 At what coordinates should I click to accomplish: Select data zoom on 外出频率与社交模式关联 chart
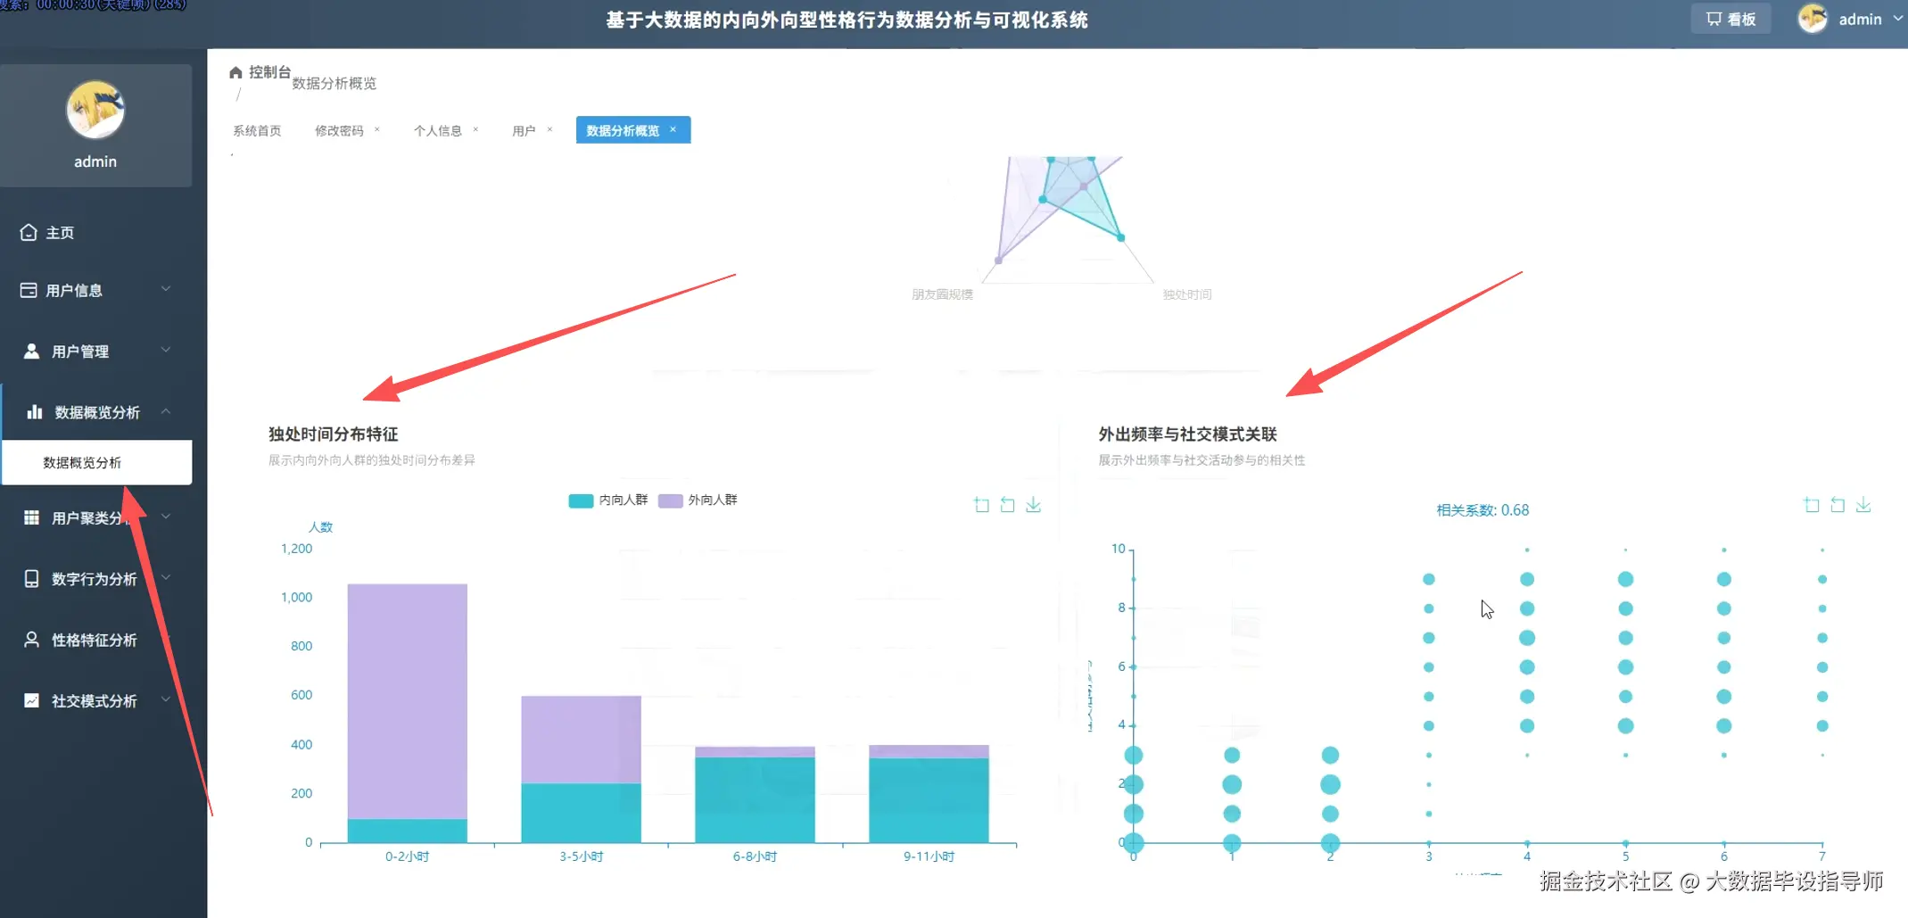[1812, 504]
